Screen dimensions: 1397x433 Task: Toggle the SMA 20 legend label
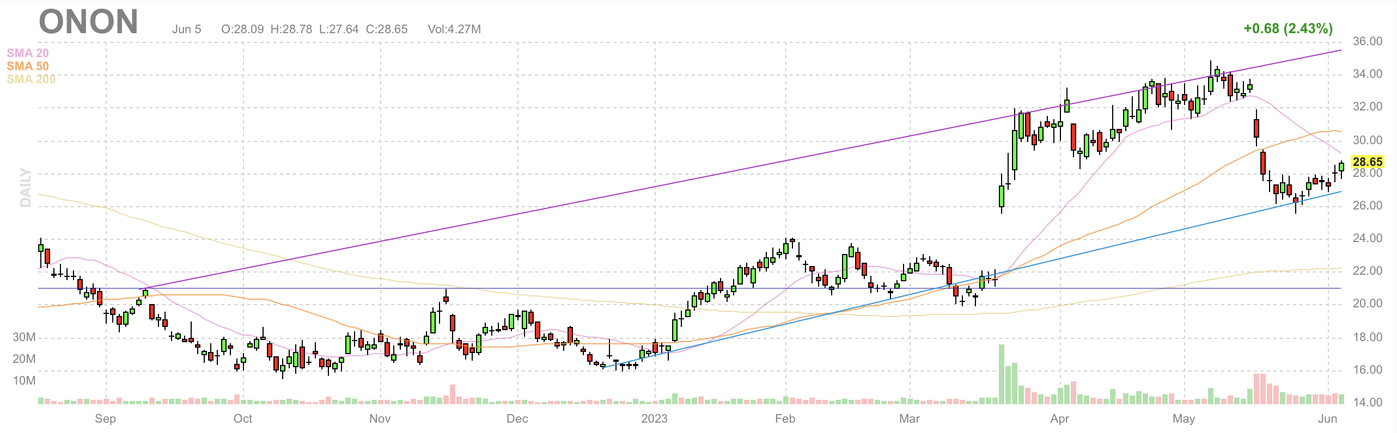coord(27,53)
